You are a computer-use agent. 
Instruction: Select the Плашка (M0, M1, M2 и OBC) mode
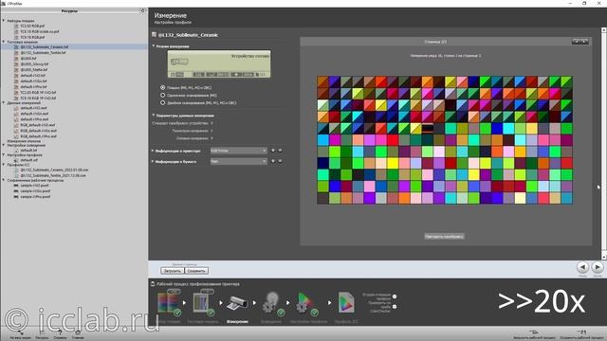point(162,87)
